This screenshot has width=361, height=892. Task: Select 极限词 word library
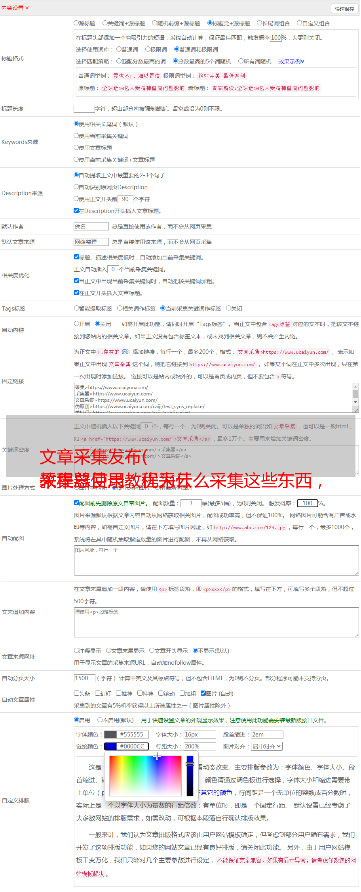(148, 49)
